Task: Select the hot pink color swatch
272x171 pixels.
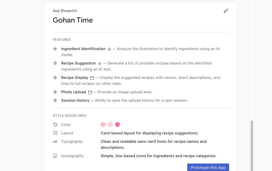Action: (x=117, y=124)
